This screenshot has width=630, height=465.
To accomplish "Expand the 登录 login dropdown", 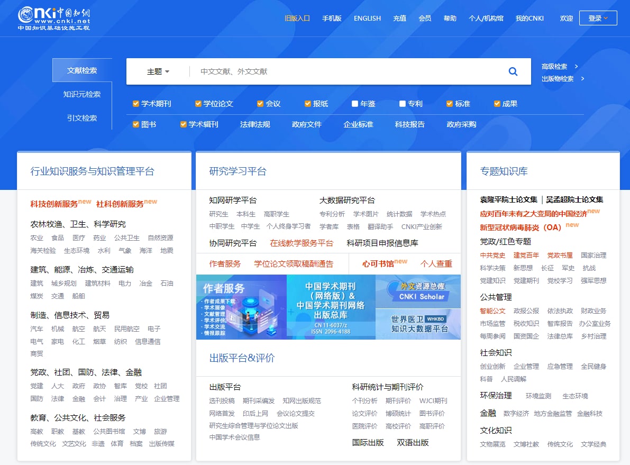I will [598, 17].
